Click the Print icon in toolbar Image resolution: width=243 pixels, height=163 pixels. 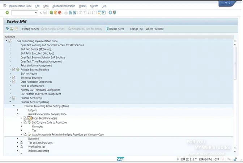coord(66,13)
